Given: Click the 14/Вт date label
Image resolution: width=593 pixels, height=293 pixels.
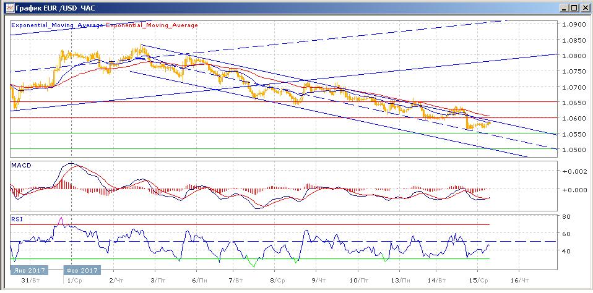Looking at the screenshot, I should (438, 281).
